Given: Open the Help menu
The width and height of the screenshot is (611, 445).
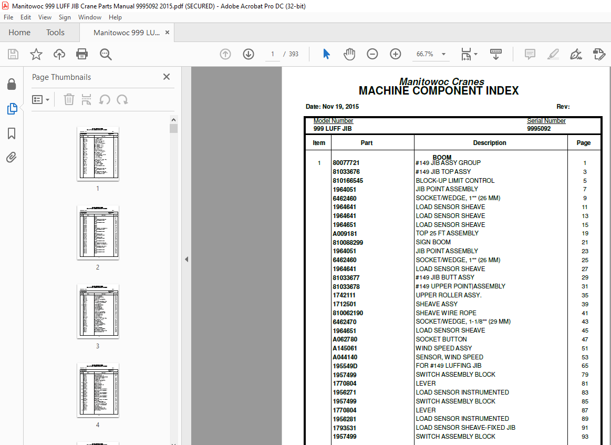Looking at the screenshot, I should click(115, 17).
